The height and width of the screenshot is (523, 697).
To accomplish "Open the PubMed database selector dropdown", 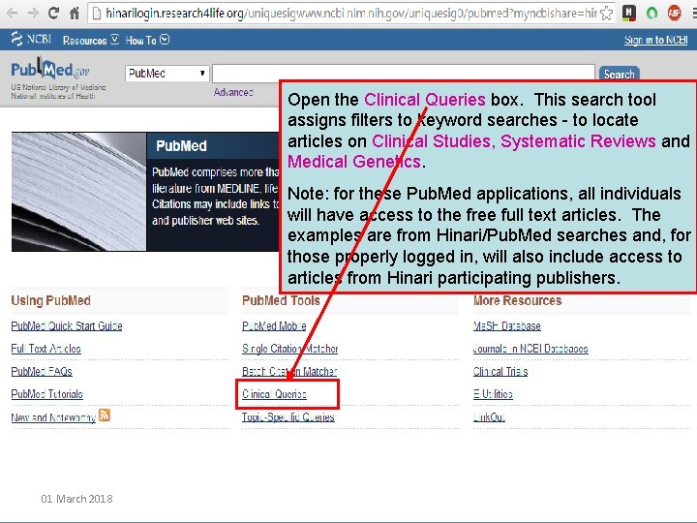I will 167,73.
